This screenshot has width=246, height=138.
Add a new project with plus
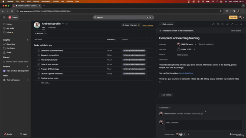coord(27,66)
